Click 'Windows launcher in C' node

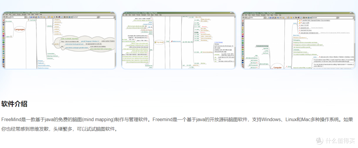(x=300, y=38)
